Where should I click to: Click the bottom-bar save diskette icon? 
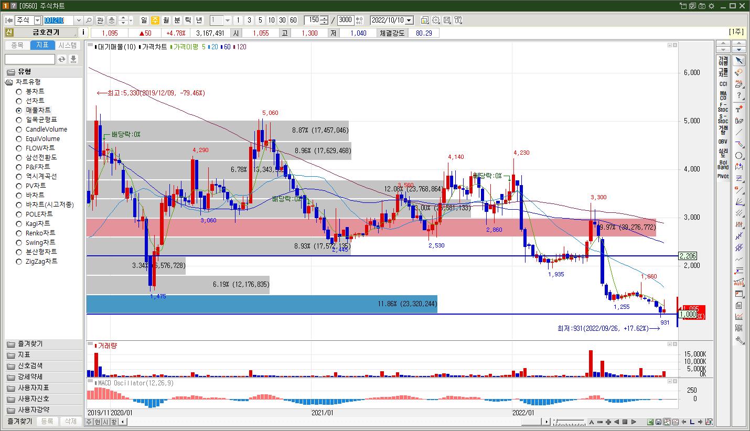click(659, 422)
